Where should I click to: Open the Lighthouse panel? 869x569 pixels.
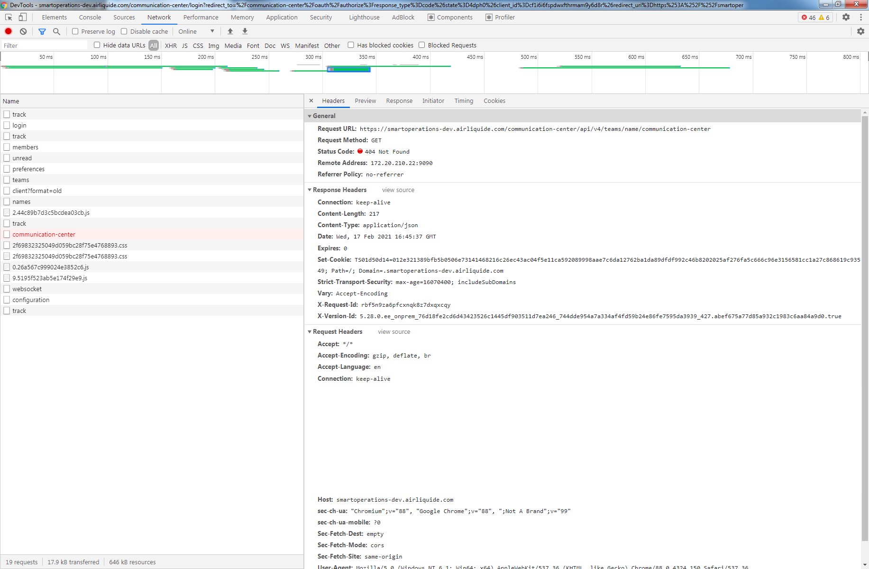[364, 17]
